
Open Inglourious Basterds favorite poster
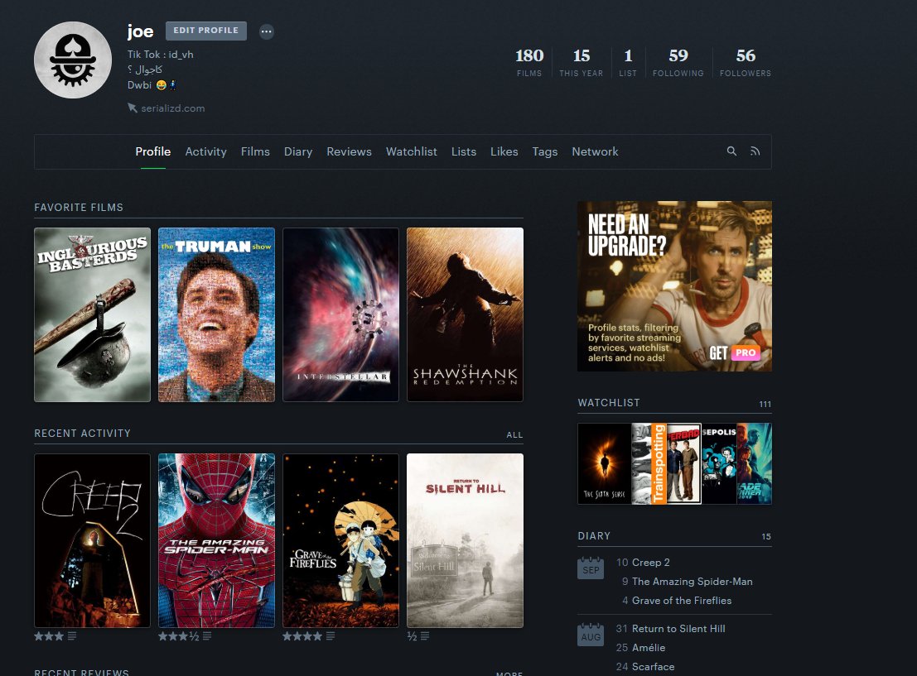point(93,314)
